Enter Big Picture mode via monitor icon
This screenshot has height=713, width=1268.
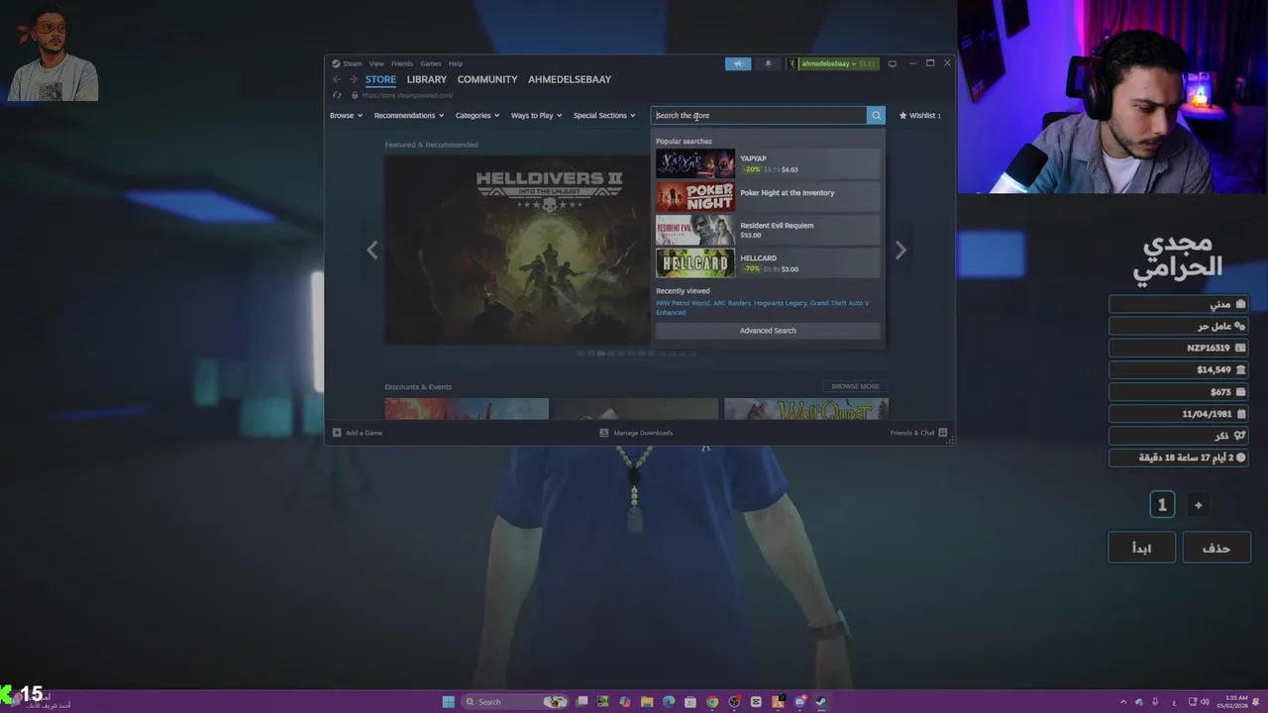tap(892, 63)
